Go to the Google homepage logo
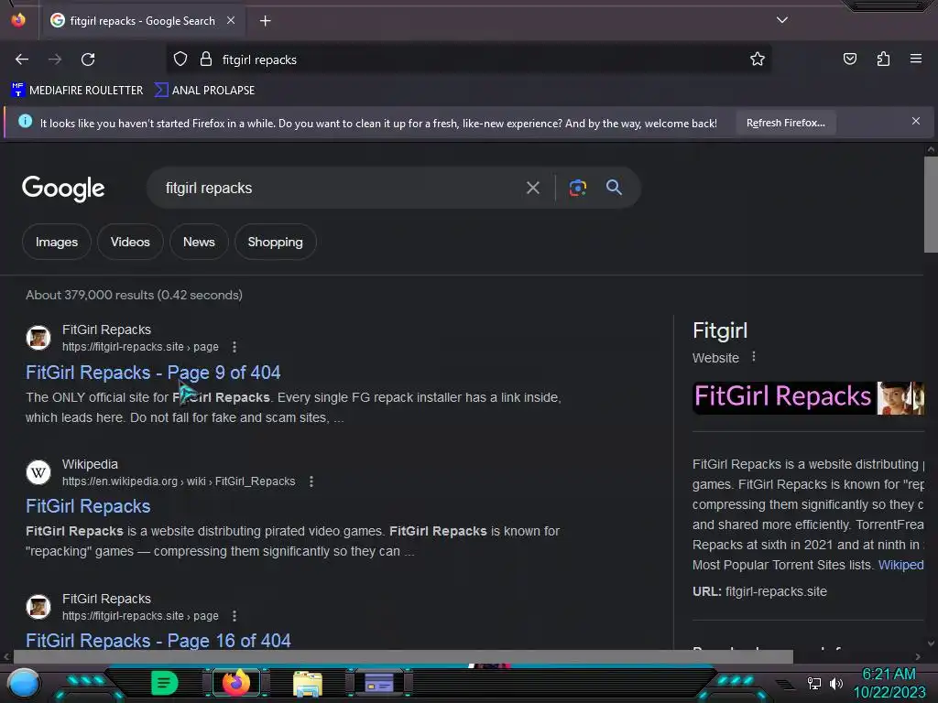The image size is (938, 703). pos(63,189)
